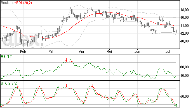Click the STO(9,3,3) indicator label
The width and height of the screenshot is (193, 108).
click(9, 83)
